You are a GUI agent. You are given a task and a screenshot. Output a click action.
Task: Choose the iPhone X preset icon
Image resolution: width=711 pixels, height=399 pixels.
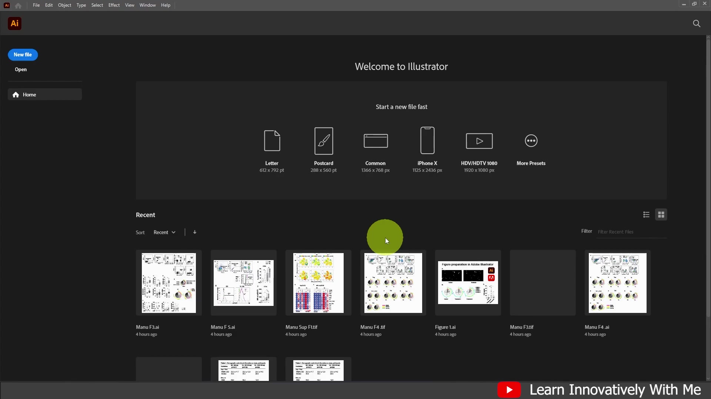(x=427, y=140)
